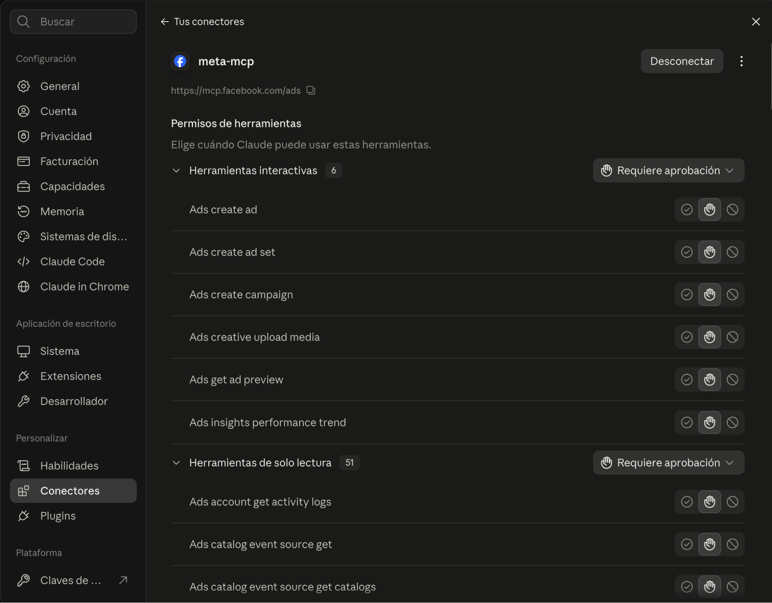Block Ads create ad set
The height and width of the screenshot is (603, 772).
[732, 252]
